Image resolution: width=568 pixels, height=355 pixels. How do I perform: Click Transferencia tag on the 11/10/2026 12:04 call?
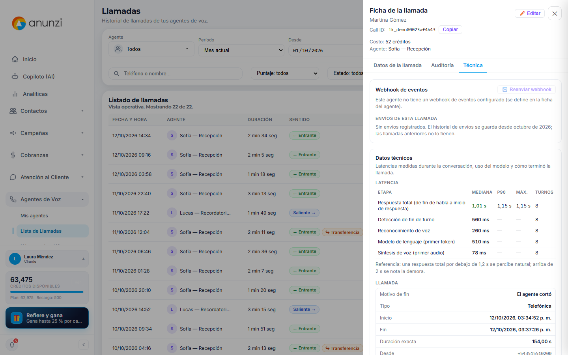[x=342, y=232]
